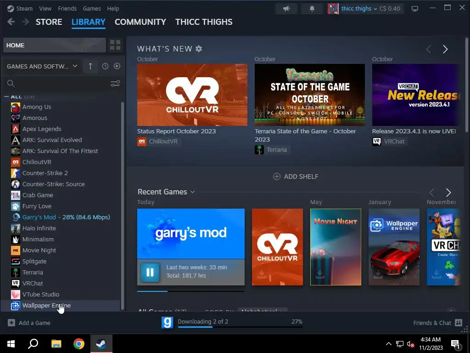Screen dimensions: 470x353
Task: Click the Garry's Mod card progress bar
Action: point(190,291)
